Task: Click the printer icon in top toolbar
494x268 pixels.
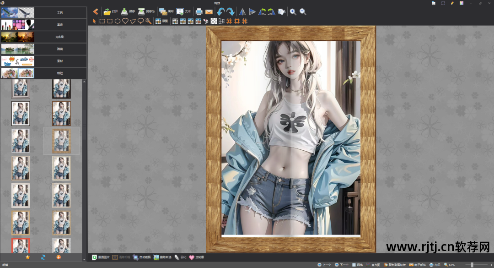Action: (199, 12)
